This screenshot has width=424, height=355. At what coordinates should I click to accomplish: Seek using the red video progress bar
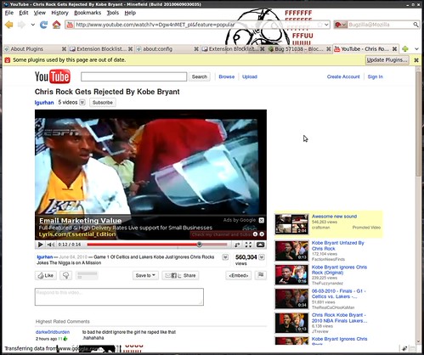(157, 245)
